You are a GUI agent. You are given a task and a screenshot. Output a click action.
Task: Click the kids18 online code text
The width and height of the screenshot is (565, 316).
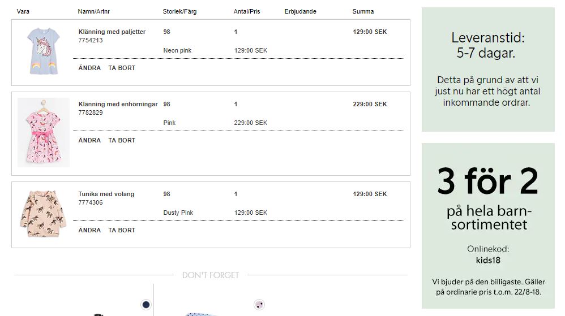coord(488,260)
